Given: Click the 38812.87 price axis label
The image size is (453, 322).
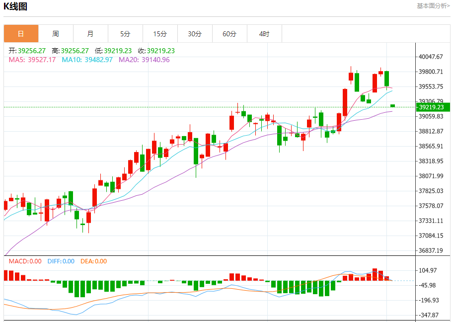Looking at the screenshot, I should pos(431,131).
